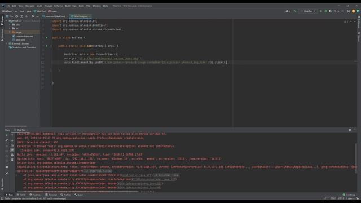Toggle the Project side tool window tab

2,20
